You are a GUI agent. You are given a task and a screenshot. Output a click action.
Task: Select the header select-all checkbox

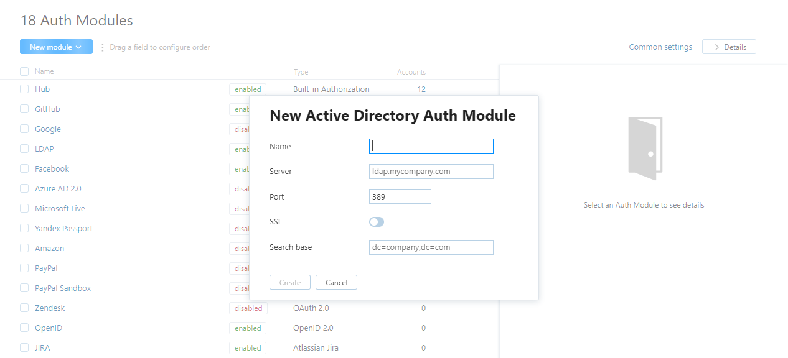click(24, 71)
